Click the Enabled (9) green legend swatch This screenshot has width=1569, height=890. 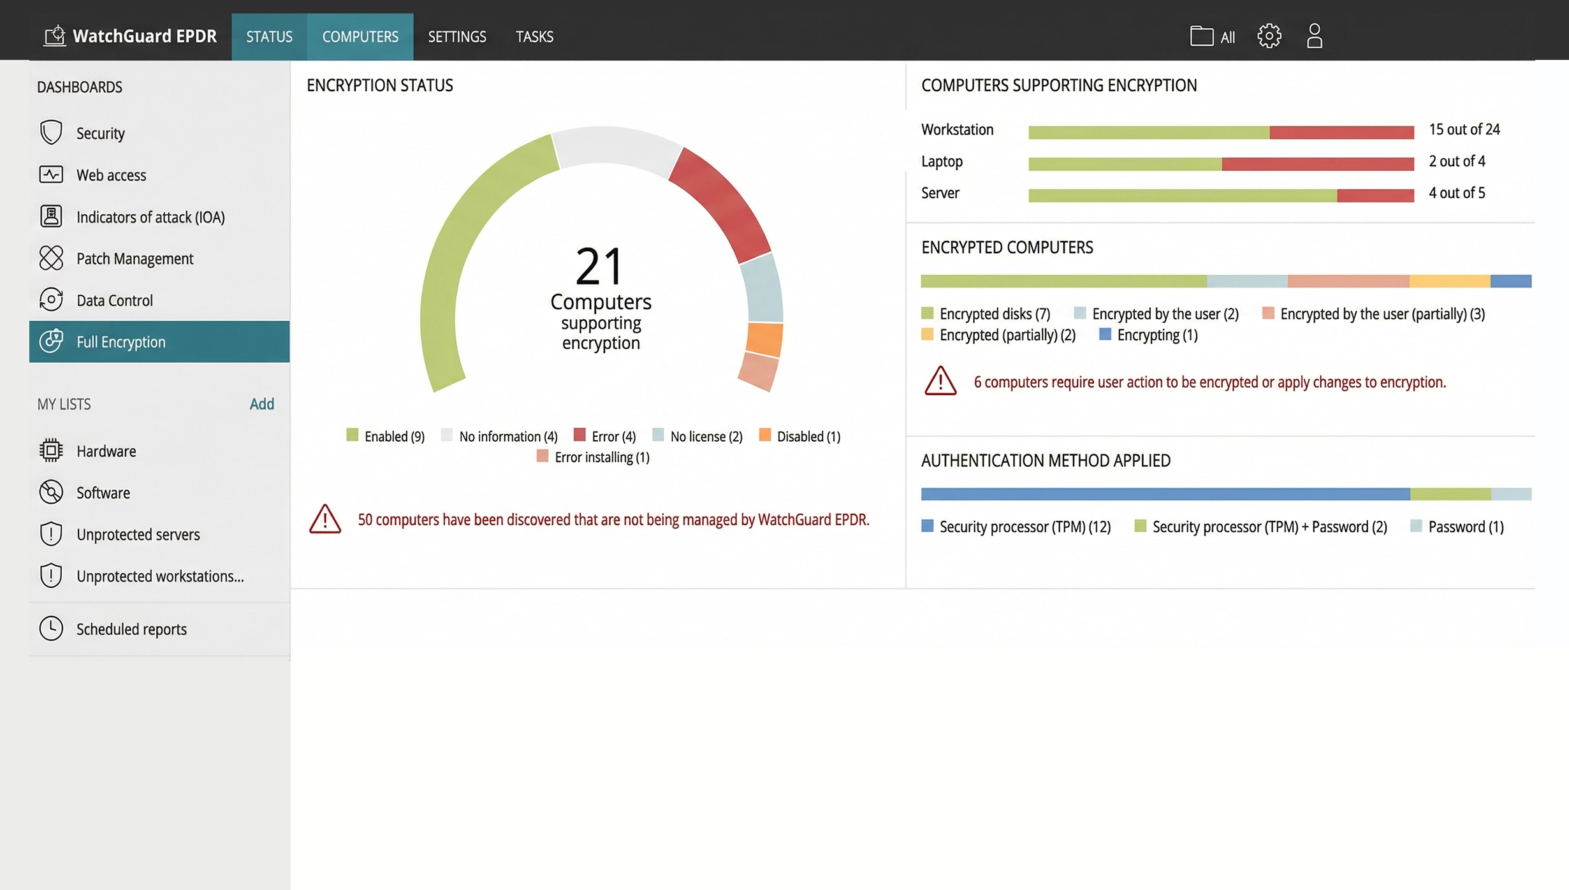(x=353, y=435)
